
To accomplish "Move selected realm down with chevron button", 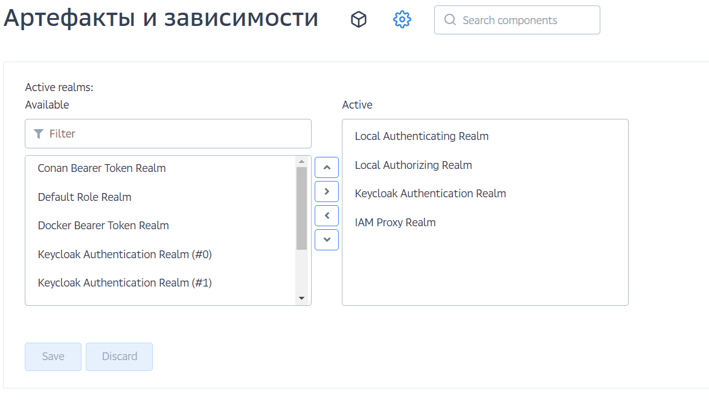I will pyautogui.click(x=327, y=239).
